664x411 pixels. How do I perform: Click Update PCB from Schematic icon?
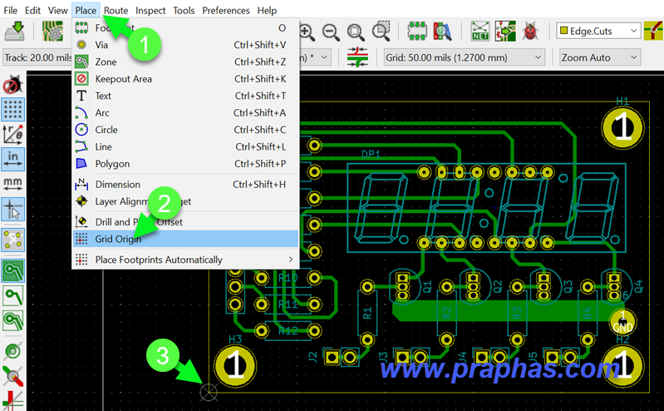point(505,31)
